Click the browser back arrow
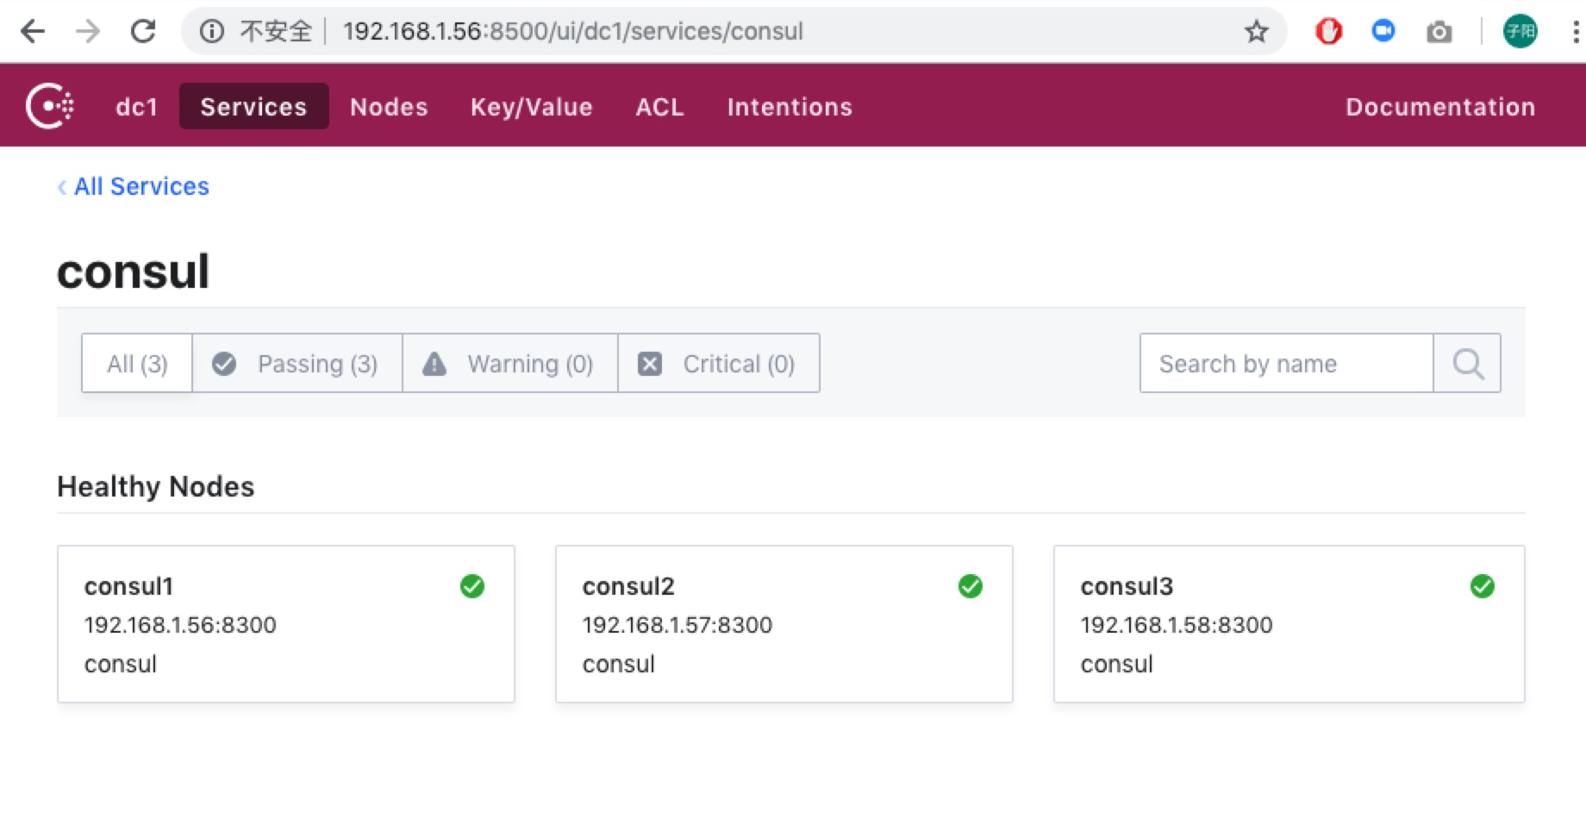Screen dimensions: 1586x831 (x=33, y=32)
